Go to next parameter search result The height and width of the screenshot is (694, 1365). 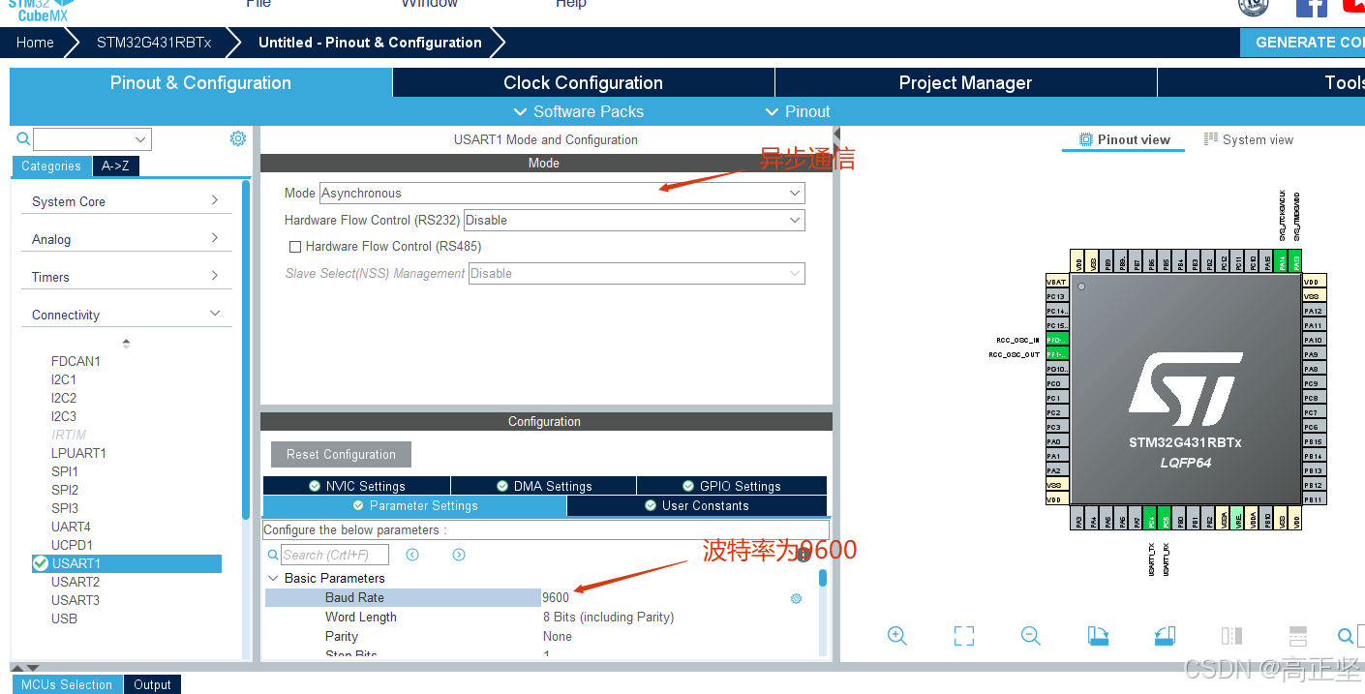pos(459,555)
